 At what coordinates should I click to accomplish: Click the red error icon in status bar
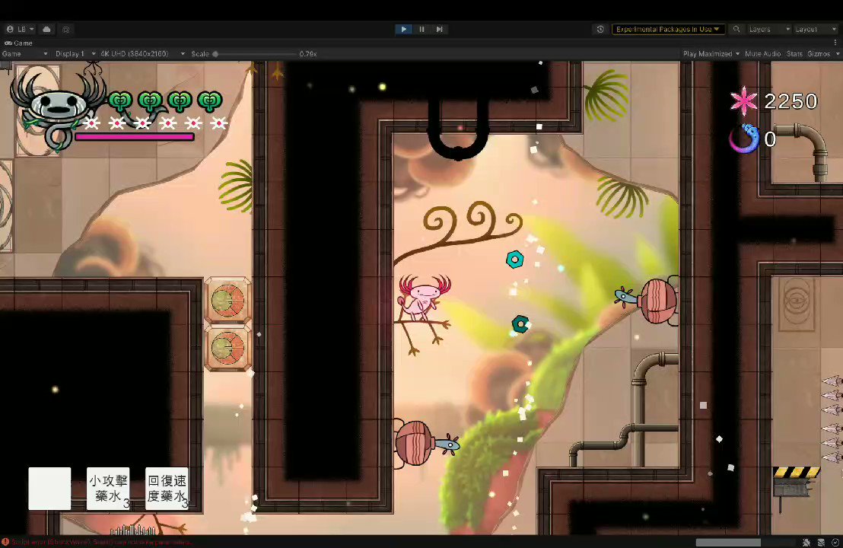click(5, 542)
